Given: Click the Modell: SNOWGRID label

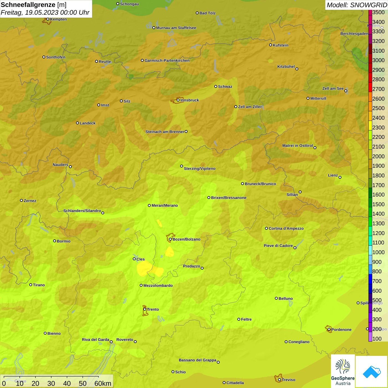Looking at the screenshot, I should [357, 5].
